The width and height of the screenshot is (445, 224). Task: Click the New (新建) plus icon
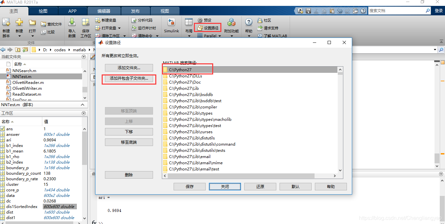tap(19, 23)
